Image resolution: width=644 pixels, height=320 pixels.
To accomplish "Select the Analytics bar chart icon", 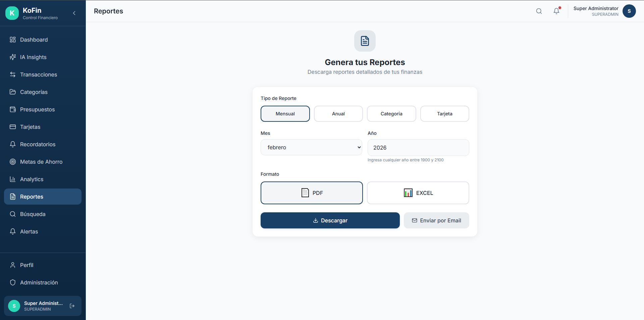I will pyautogui.click(x=13, y=179).
